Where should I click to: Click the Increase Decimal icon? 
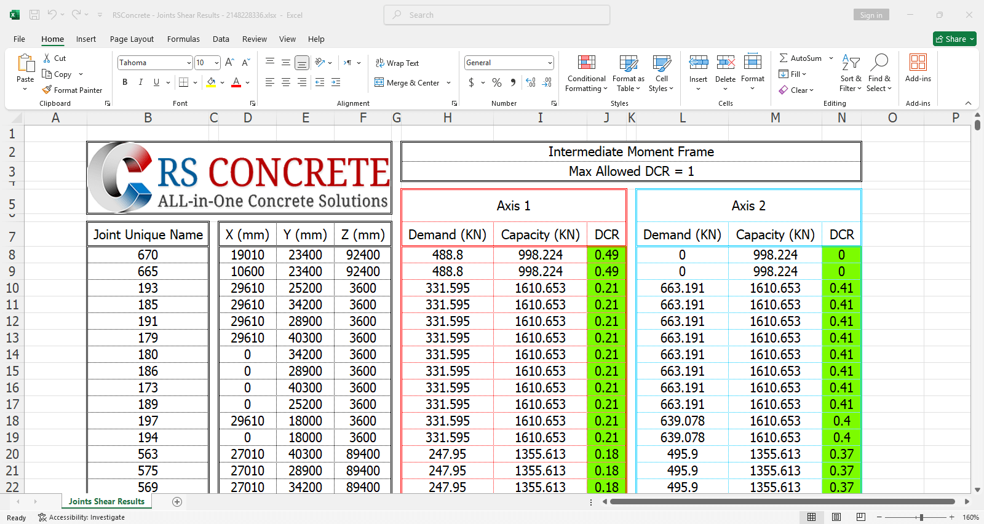(x=531, y=82)
